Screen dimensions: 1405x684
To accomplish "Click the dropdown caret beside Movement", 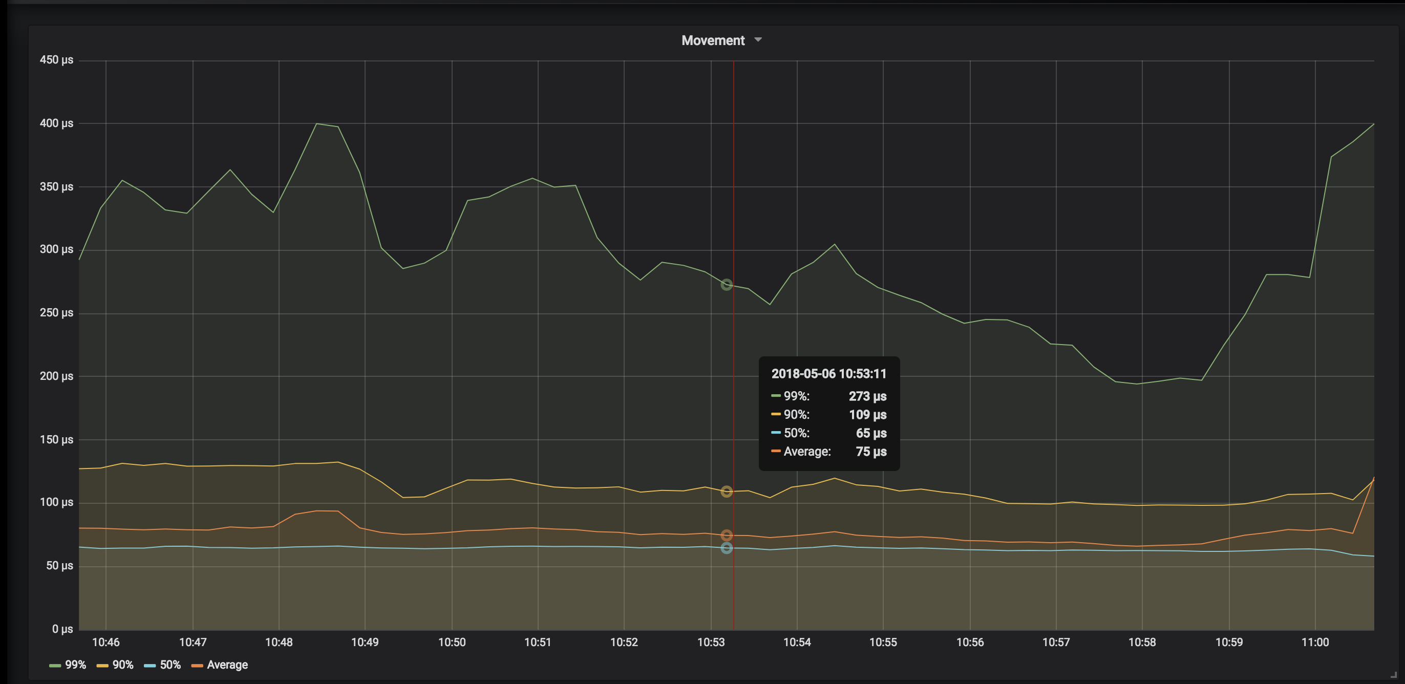I will click(758, 40).
